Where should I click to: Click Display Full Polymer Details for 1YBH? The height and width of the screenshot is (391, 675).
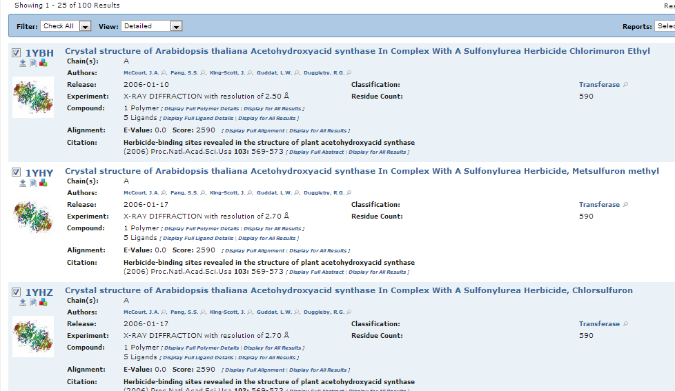(x=202, y=109)
